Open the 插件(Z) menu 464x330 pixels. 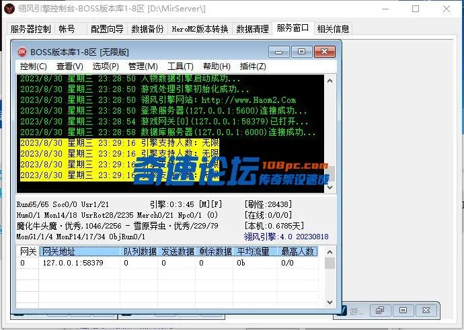click(x=253, y=67)
